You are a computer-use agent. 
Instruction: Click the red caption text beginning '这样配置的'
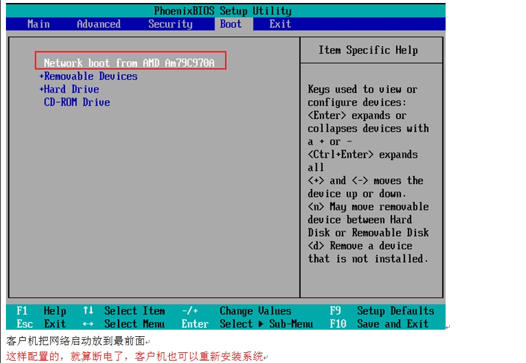(x=135, y=356)
